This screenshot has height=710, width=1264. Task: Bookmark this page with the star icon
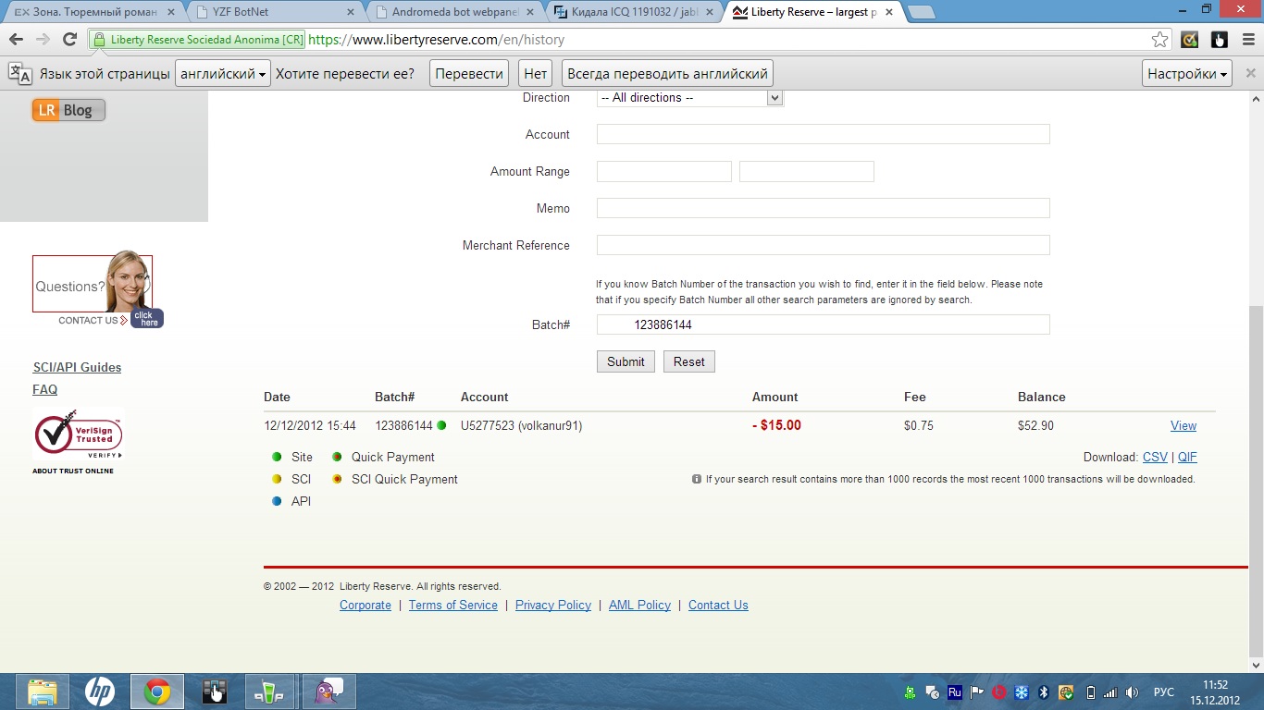1159,40
